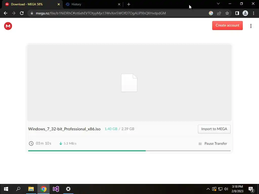The height and width of the screenshot is (194, 259).
Task: Open volume control in tray
Action: pos(226,189)
